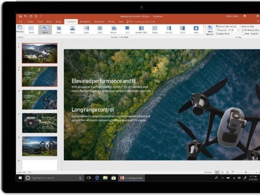
Task: Open the Design ribbon tab
Action: 59,21
